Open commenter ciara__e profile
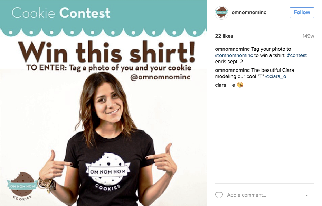Viewport: 322px width, 206px height. pos(225,85)
